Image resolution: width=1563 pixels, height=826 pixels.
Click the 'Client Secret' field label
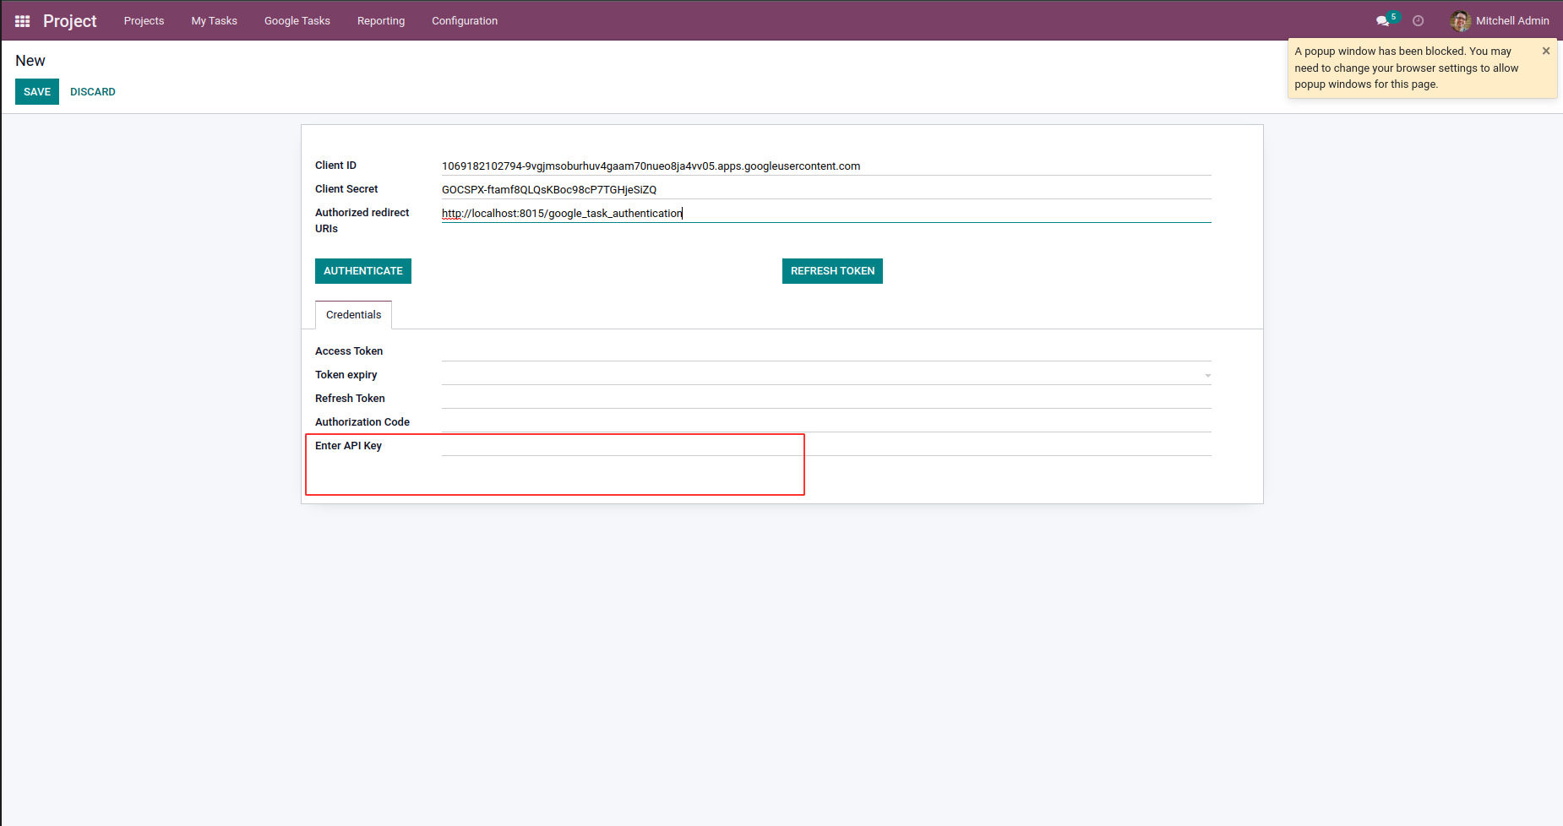[x=346, y=189]
